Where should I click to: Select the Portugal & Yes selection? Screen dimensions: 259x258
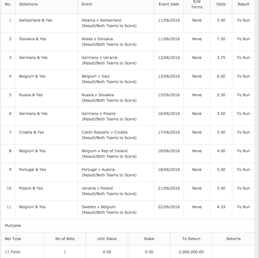pos(32,169)
